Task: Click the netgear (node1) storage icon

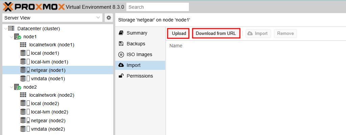Action: tap(25, 70)
